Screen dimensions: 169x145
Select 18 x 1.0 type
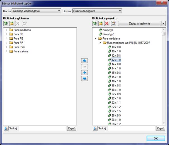(x=116, y=90)
